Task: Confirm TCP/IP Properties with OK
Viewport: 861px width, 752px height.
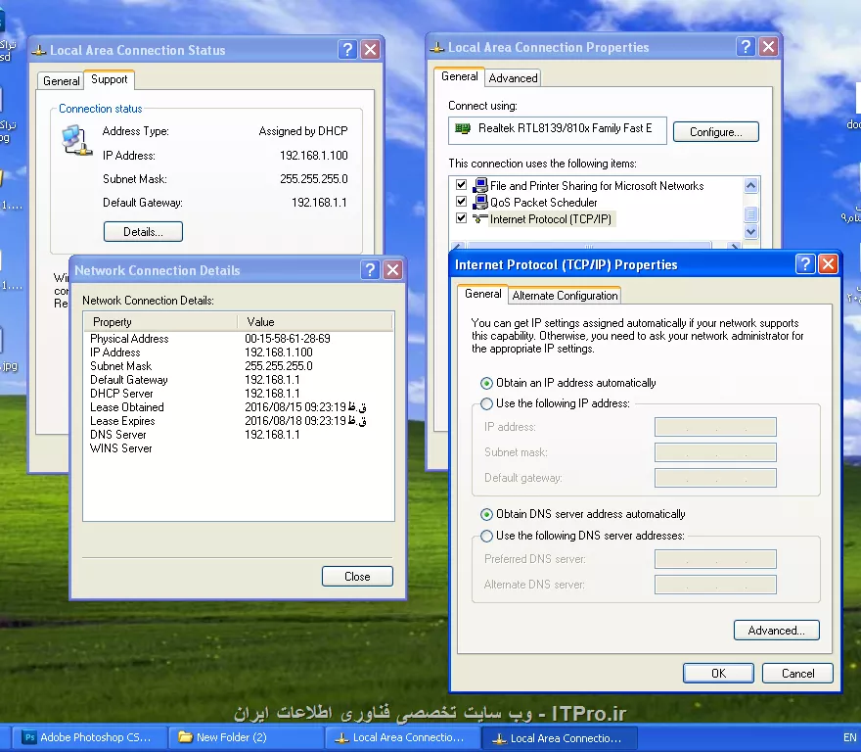Action: point(718,674)
